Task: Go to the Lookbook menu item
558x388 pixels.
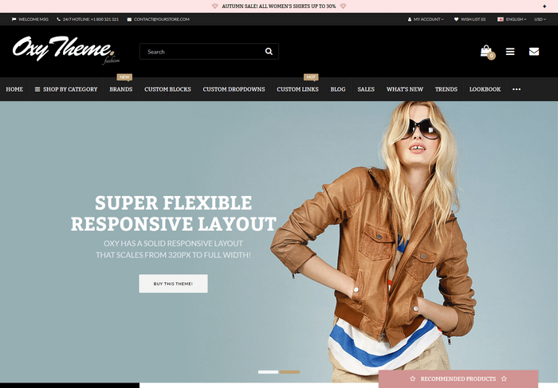Action: click(x=485, y=89)
